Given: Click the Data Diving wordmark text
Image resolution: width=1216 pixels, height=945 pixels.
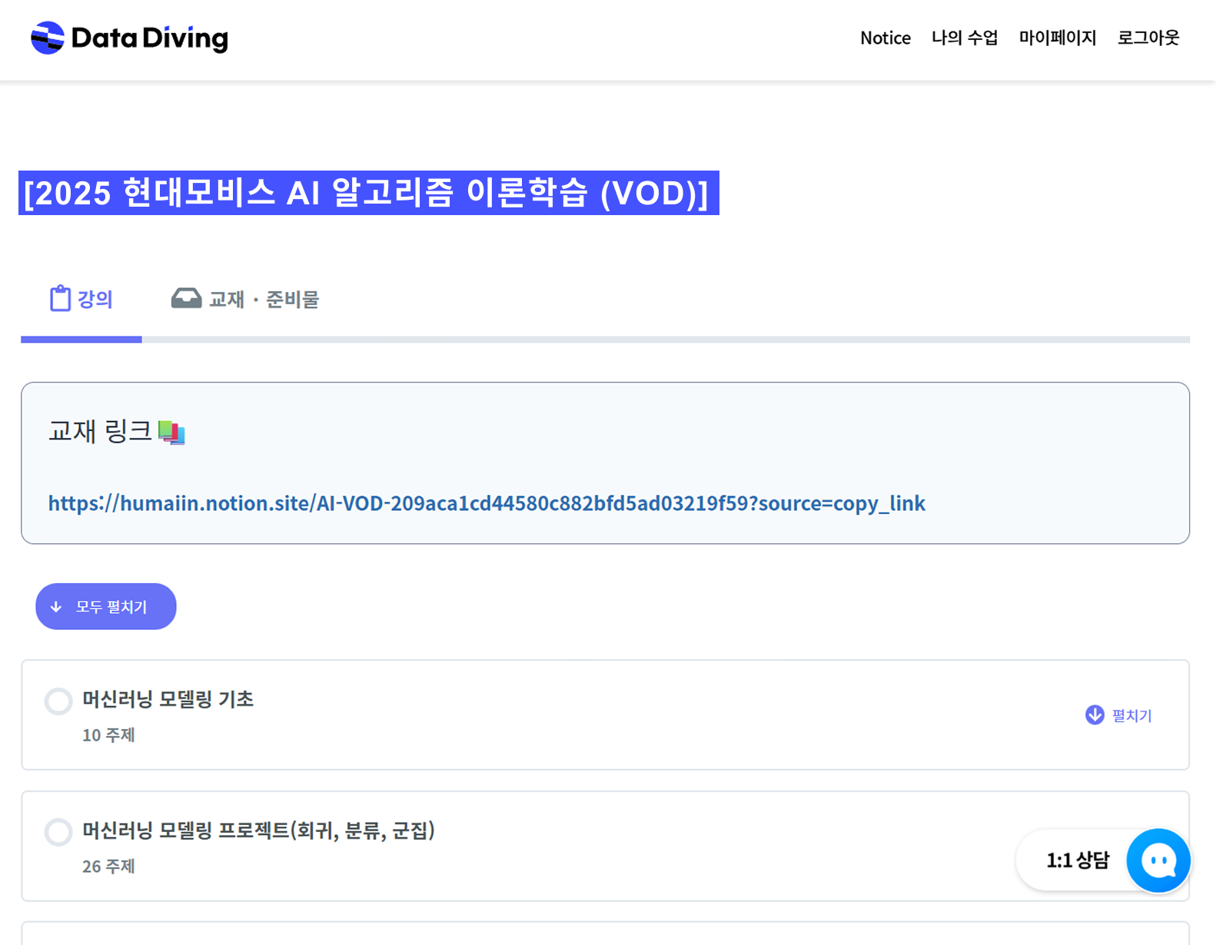Looking at the screenshot, I should click(150, 38).
